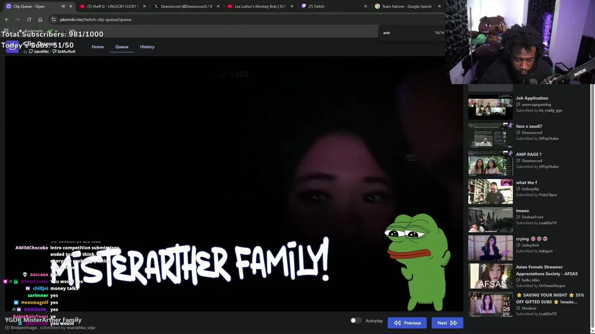Click the chat icon beside Nosiiree
The height and width of the screenshot is (334, 595).
tap(518, 308)
